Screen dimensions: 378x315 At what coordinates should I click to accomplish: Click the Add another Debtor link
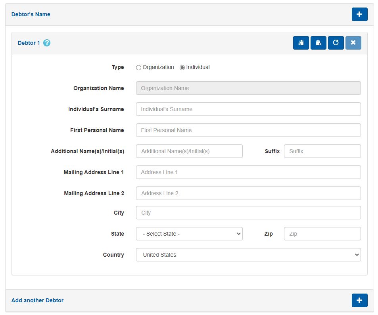coord(37,300)
